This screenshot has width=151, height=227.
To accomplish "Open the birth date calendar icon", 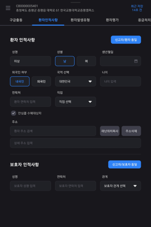I will [136, 61].
